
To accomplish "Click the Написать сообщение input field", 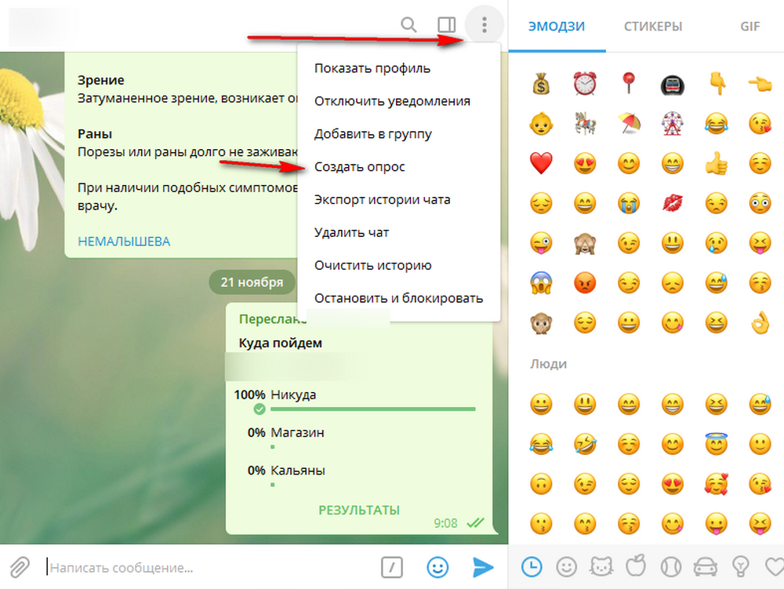I will coord(204,567).
